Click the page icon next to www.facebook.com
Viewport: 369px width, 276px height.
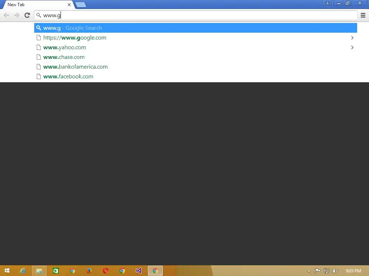(x=39, y=77)
